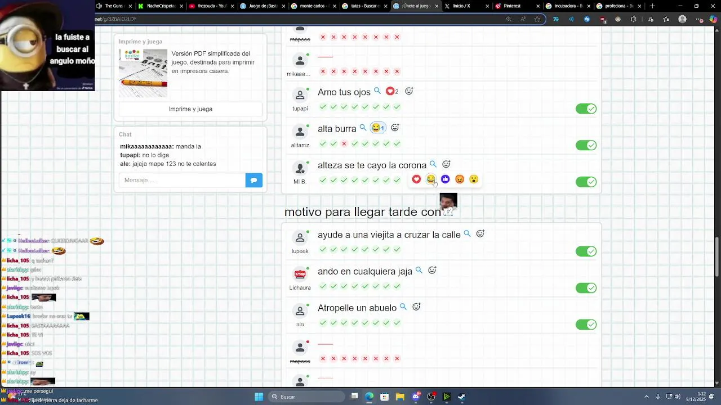Image resolution: width=721 pixels, height=405 pixels.
Task: Switch to 'NachoCrispetas' browser tab
Action: click(x=161, y=6)
